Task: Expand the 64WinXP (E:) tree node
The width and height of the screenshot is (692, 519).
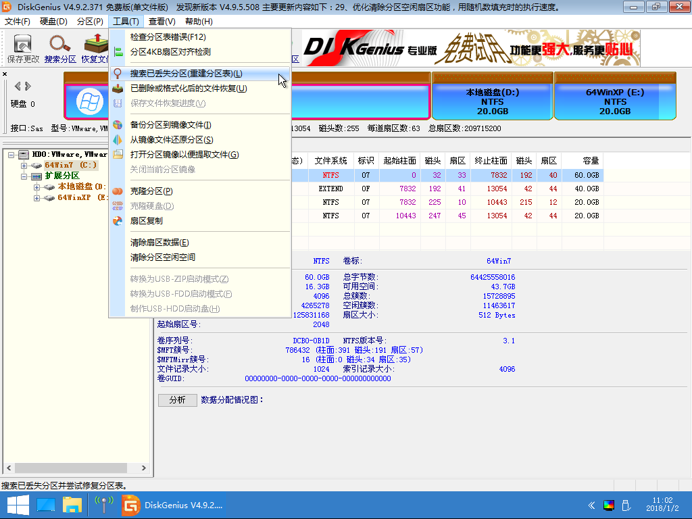Action: (x=36, y=198)
